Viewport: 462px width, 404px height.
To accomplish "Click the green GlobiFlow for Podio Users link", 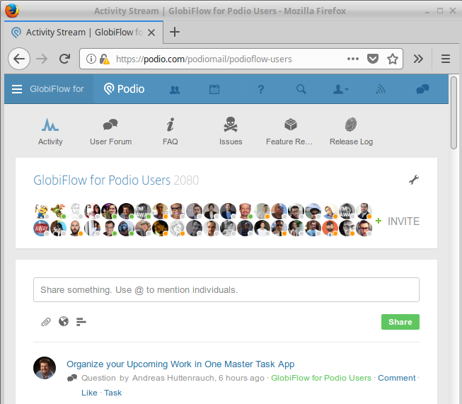I will point(321,378).
